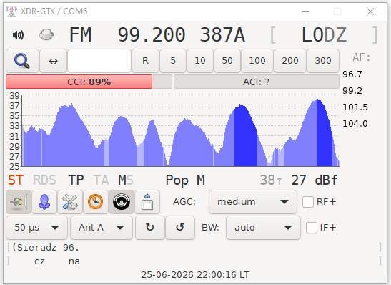Click the R reset frequency button
The image size is (391, 285).
coord(145,61)
